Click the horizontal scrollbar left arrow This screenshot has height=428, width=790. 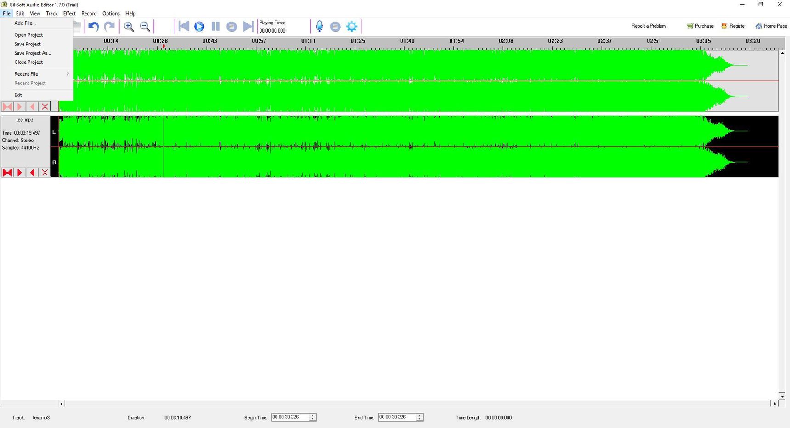pos(62,404)
